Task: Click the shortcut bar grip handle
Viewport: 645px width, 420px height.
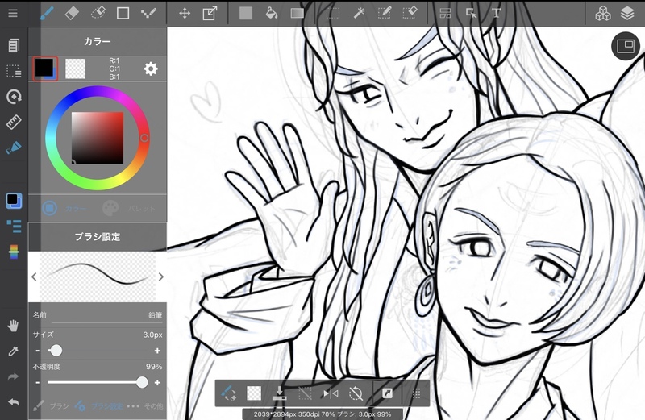Action: click(416, 393)
